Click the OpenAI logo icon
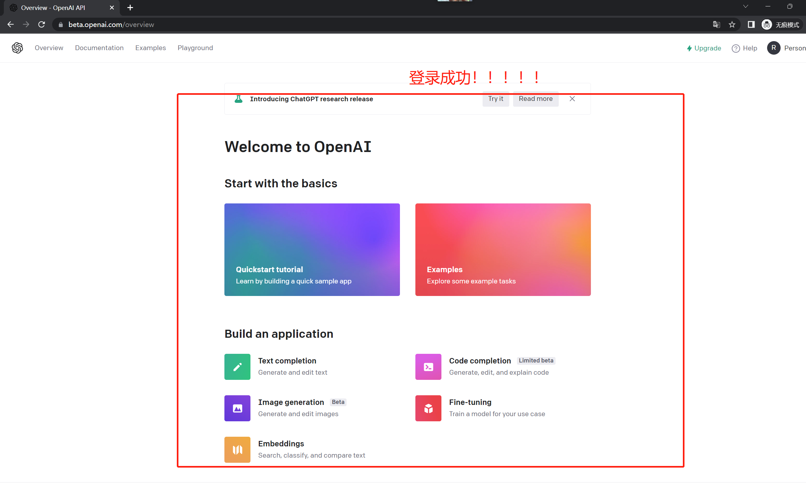Viewport: 806px width, 483px height. (x=17, y=48)
